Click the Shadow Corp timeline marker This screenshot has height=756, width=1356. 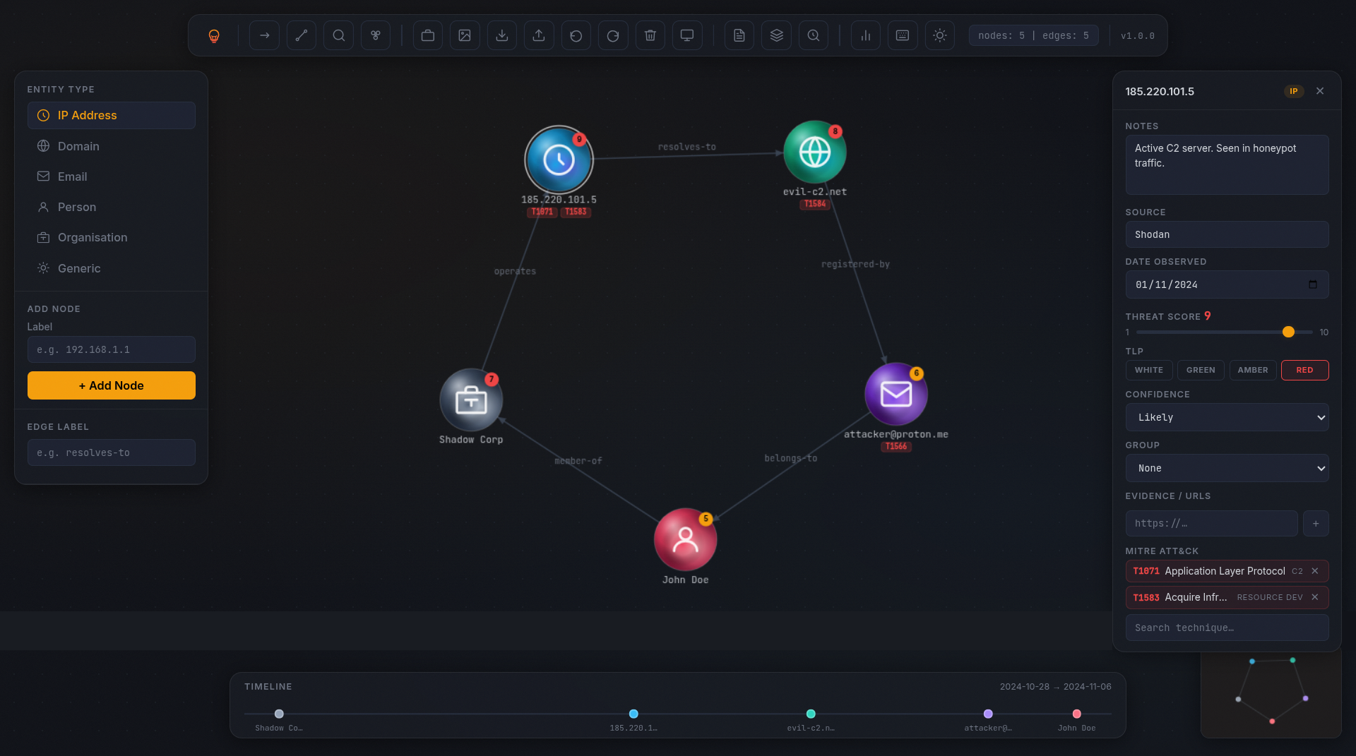(279, 714)
